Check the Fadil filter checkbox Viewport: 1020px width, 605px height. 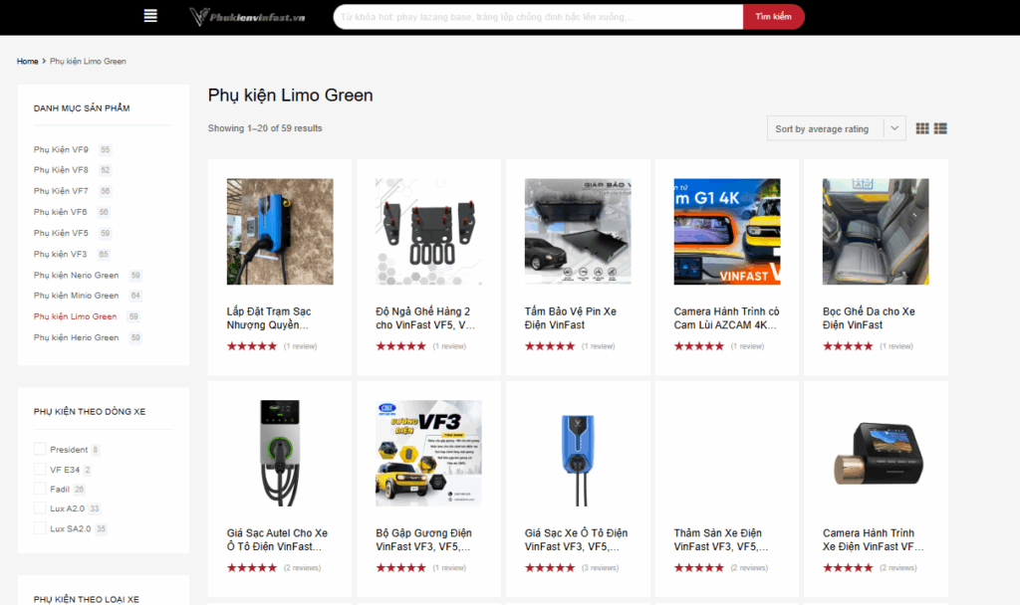[x=40, y=489]
